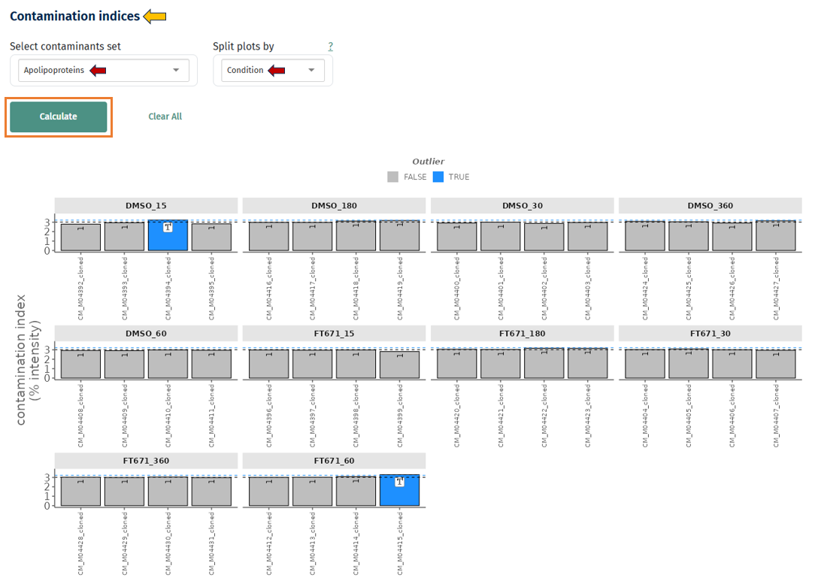Click the green Calculate button
Screen dimensions: 818x587
coord(59,117)
